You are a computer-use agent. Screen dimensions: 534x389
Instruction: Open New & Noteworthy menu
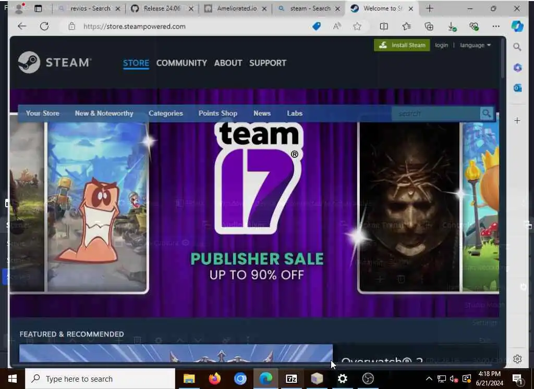point(104,113)
